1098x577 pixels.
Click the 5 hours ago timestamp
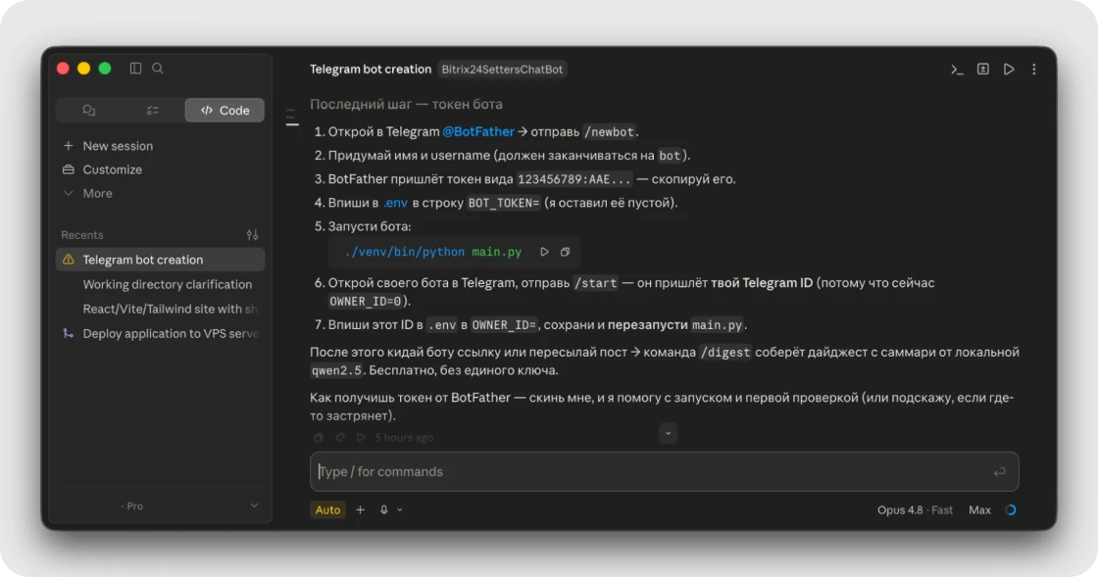404,438
